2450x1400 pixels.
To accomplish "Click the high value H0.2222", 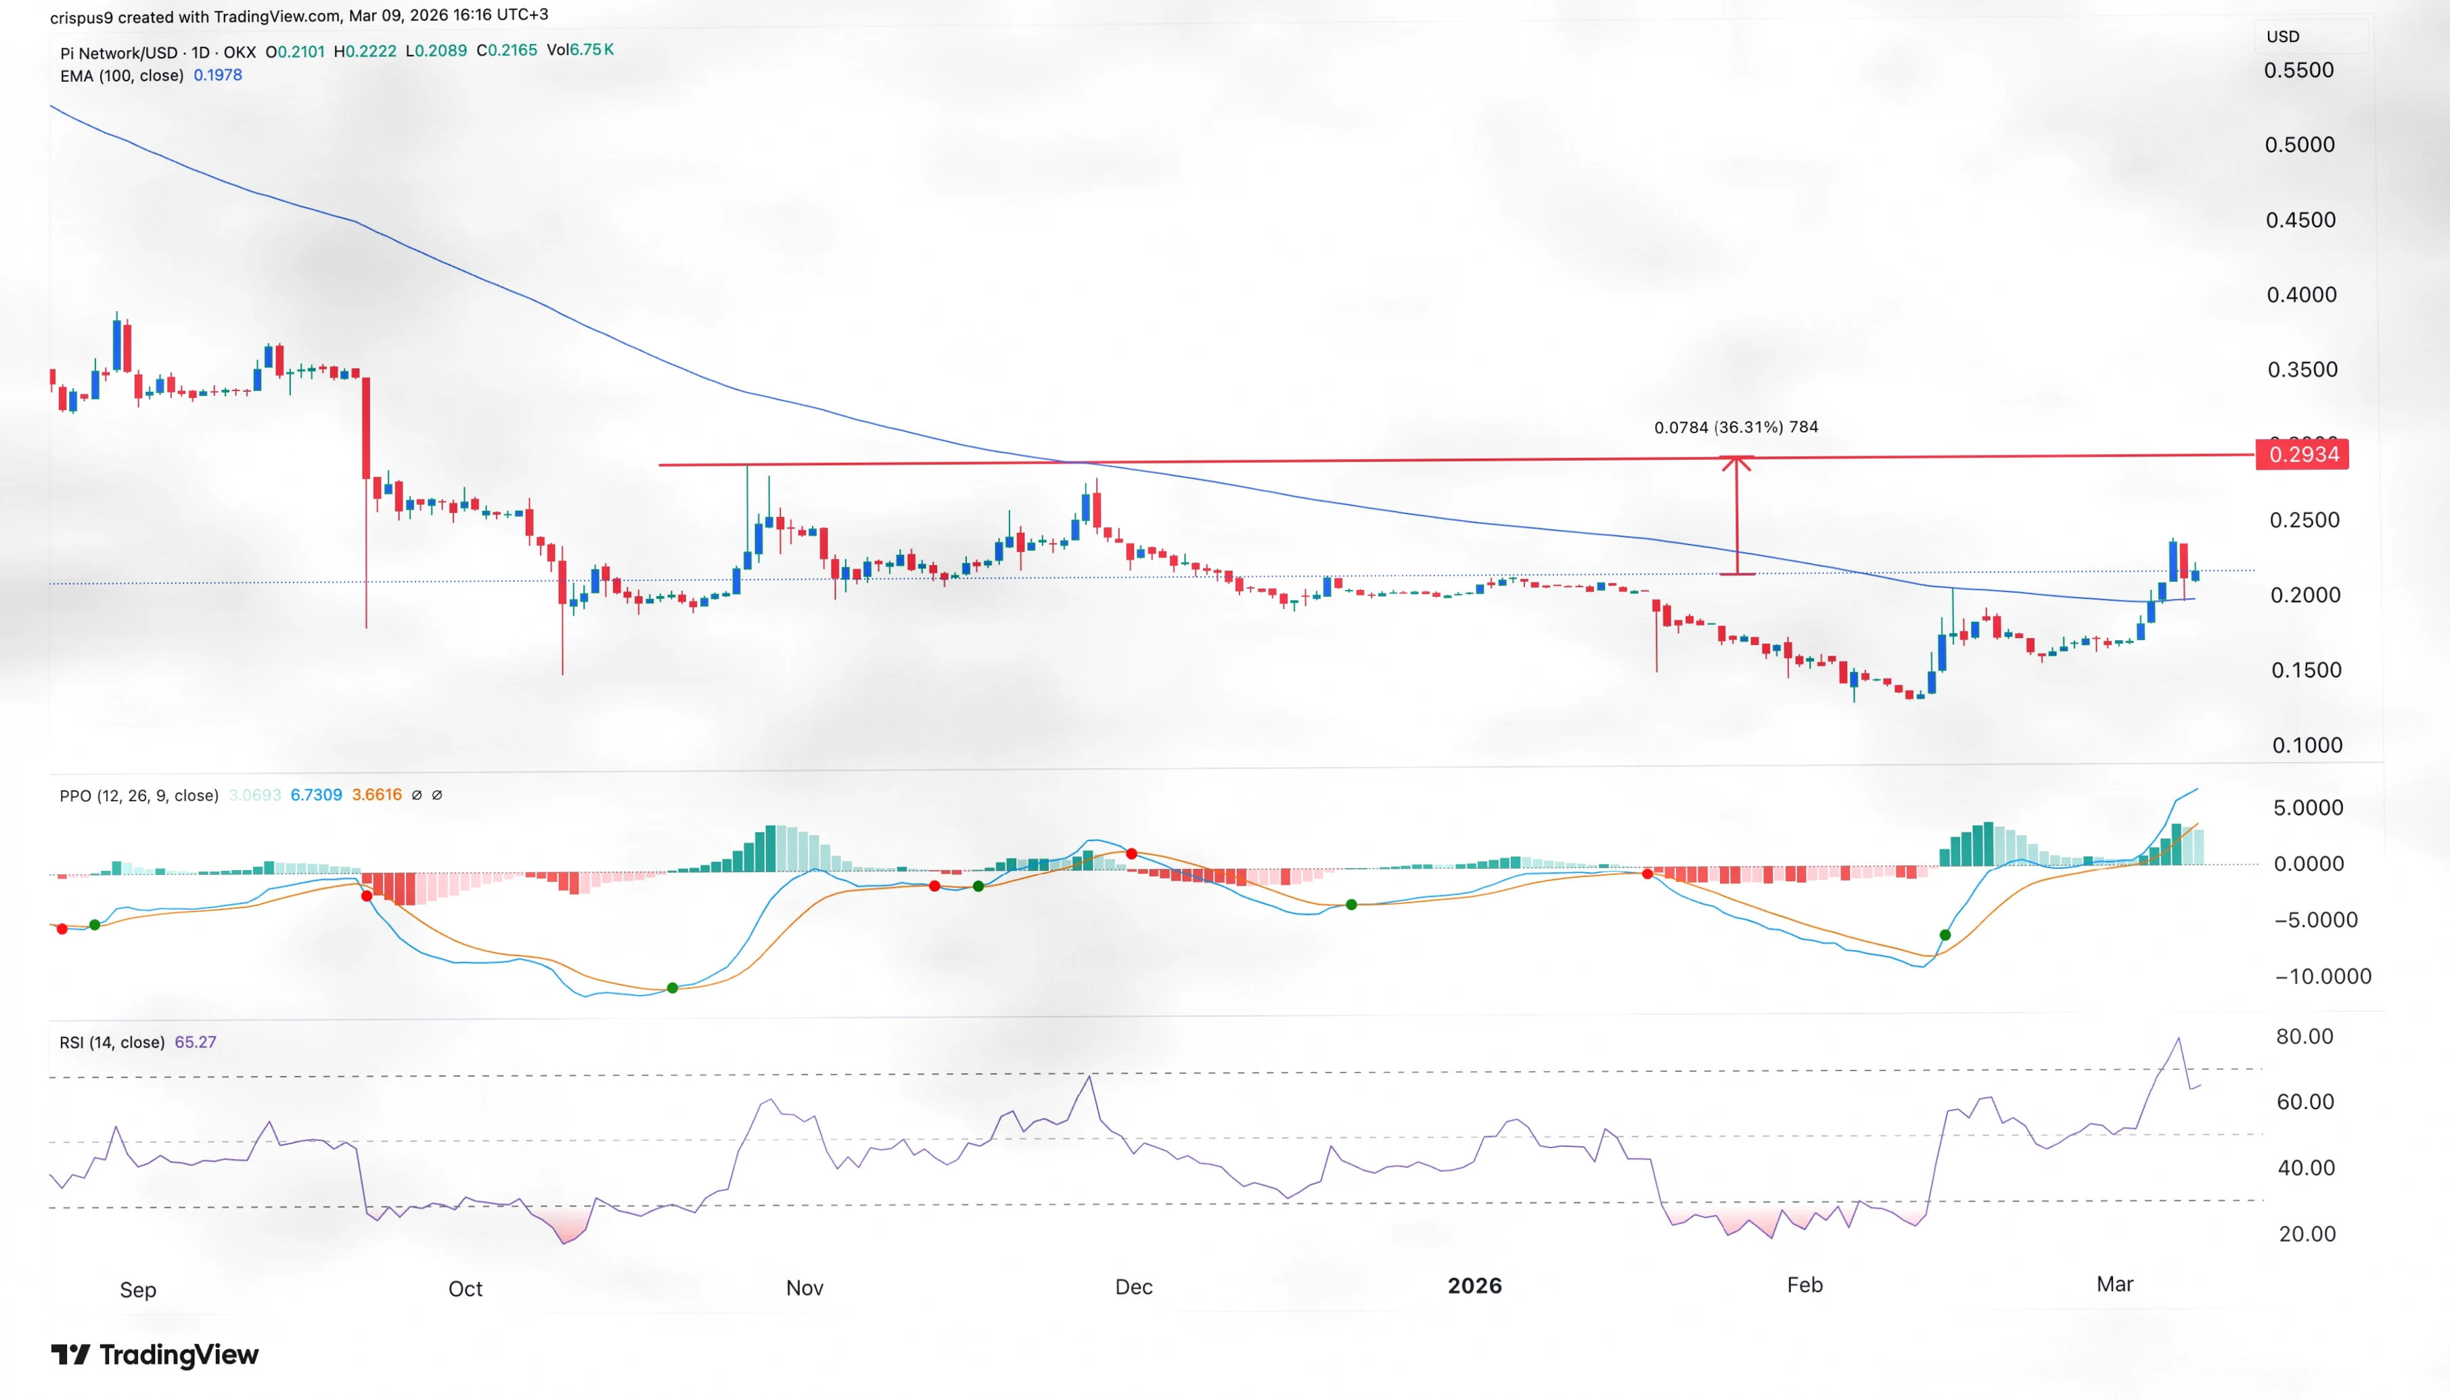I will click(365, 51).
